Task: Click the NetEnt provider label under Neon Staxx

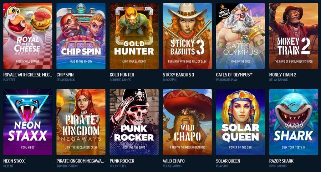Action: (8, 166)
